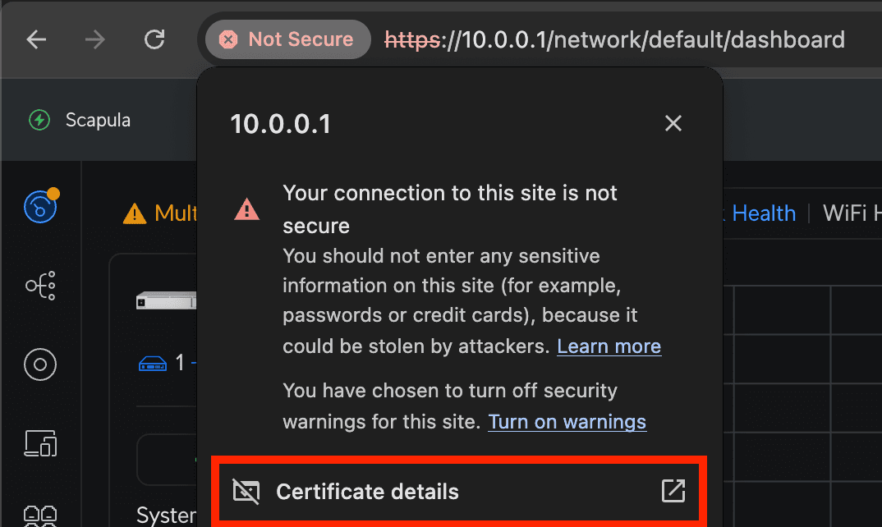The height and width of the screenshot is (527, 882).
Task: Click the yellow warning triangle alert icon
Action: tap(133, 213)
